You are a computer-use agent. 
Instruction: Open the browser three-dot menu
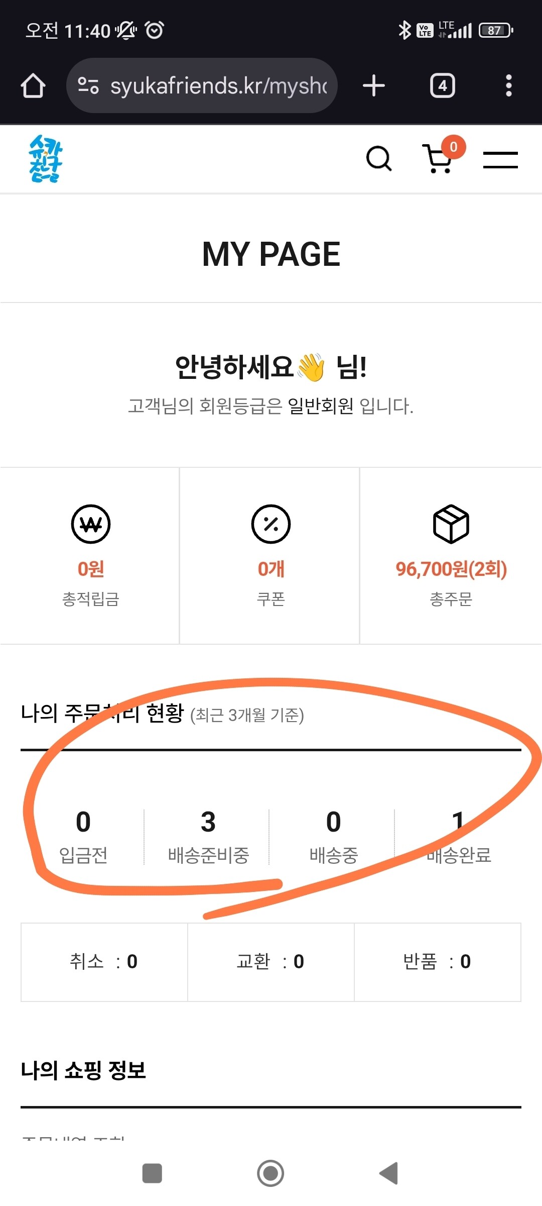[x=508, y=85]
